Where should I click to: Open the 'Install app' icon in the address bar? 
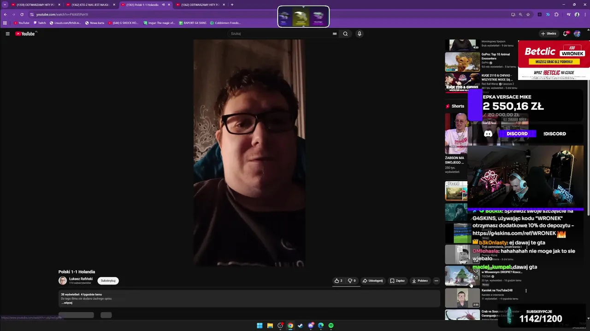point(513,14)
